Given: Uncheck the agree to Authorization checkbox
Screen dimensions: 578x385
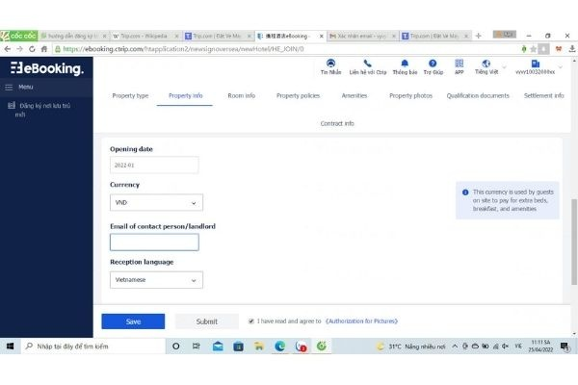Looking at the screenshot, I should pyautogui.click(x=251, y=321).
